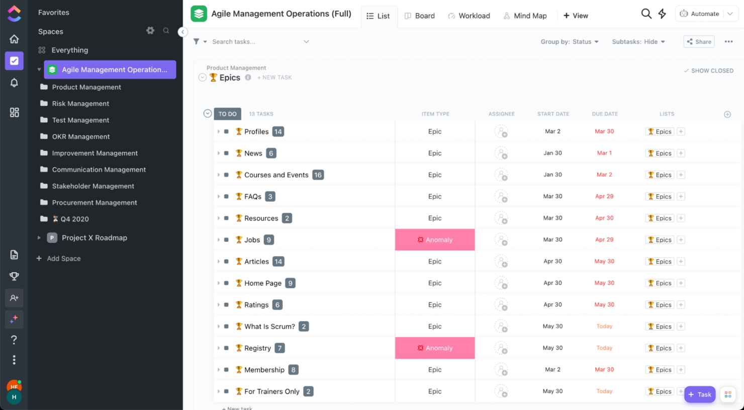Open the Subtasks: Hide dropdown
The image size is (744, 410).
coord(638,42)
